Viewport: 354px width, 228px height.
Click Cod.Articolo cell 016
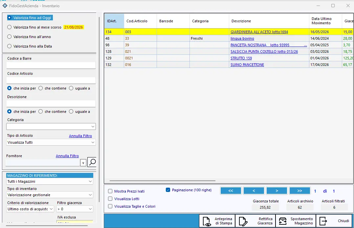point(140,65)
